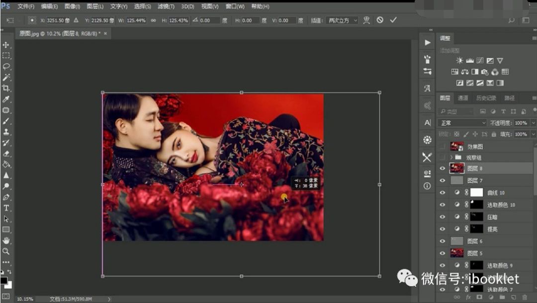Open the 两次立方 interpolation dropdown
The height and width of the screenshot is (303, 537).
click(342, 20)
